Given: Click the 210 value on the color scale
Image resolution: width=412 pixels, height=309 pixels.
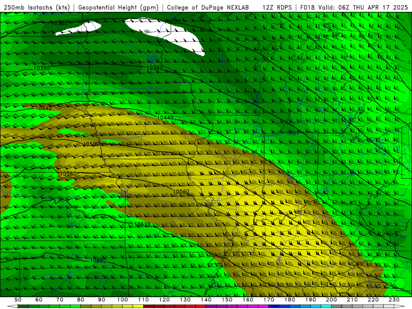Looking at the screenshot, I should pos(352,300).
